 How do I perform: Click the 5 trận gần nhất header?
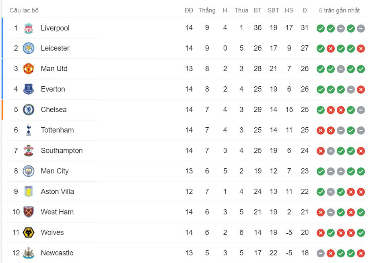click(x=339, y=10)
